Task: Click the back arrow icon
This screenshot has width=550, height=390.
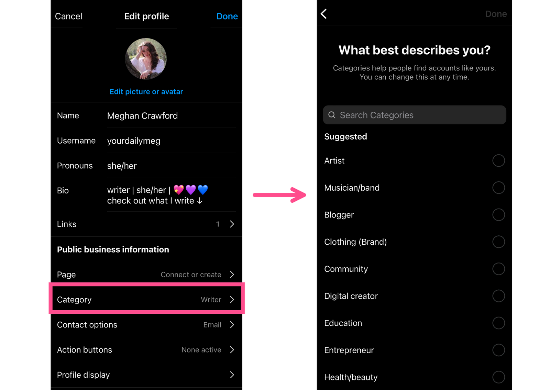Action: 323,14
